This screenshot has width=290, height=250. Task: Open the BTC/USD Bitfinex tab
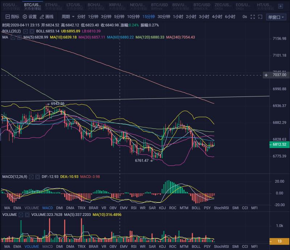click(x=159, y=6)
